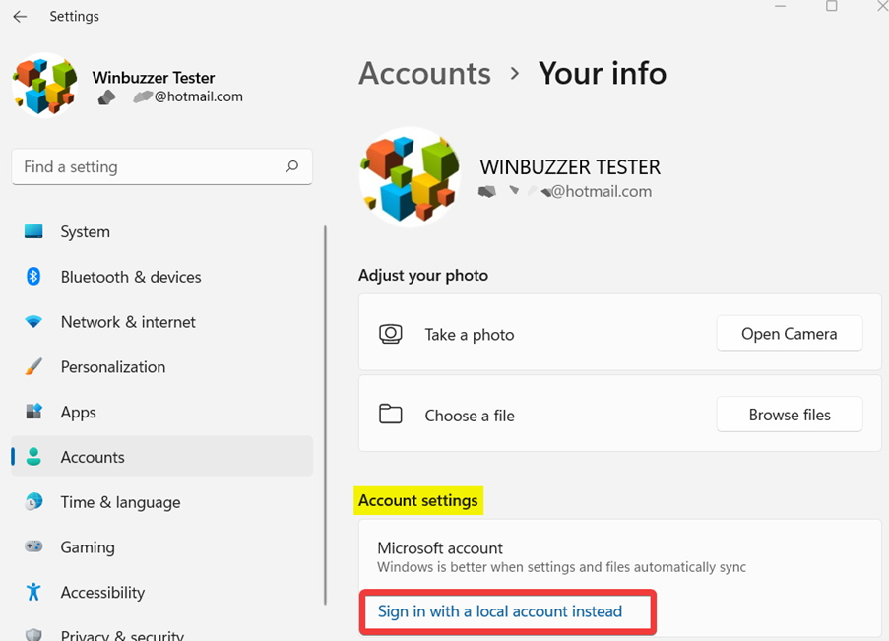Click the Open Camera button
The width and height of the screenshot is (889, 641).
tap(790, 334)
